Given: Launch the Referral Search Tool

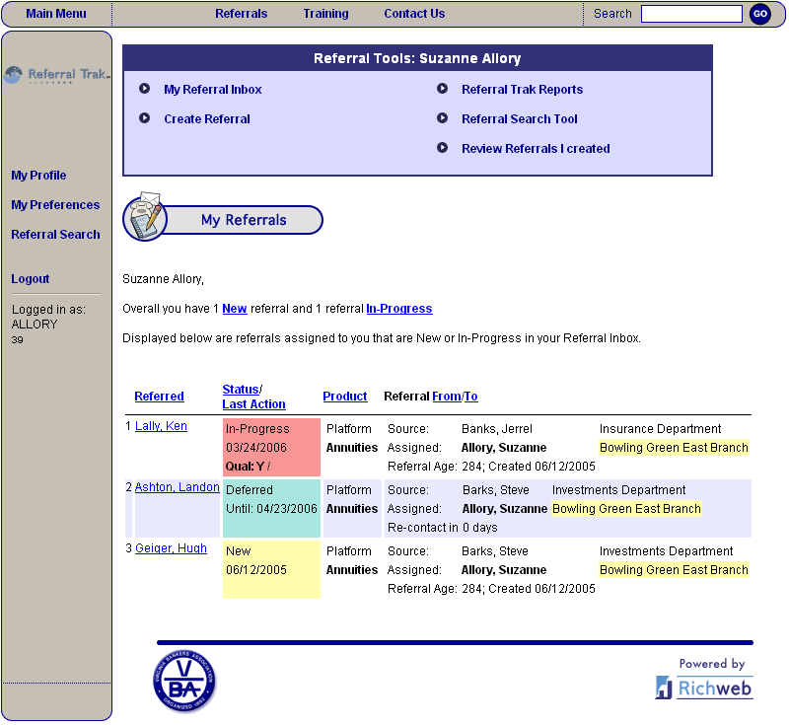Looking at the screenshot, I should click(x=520, y=119).
